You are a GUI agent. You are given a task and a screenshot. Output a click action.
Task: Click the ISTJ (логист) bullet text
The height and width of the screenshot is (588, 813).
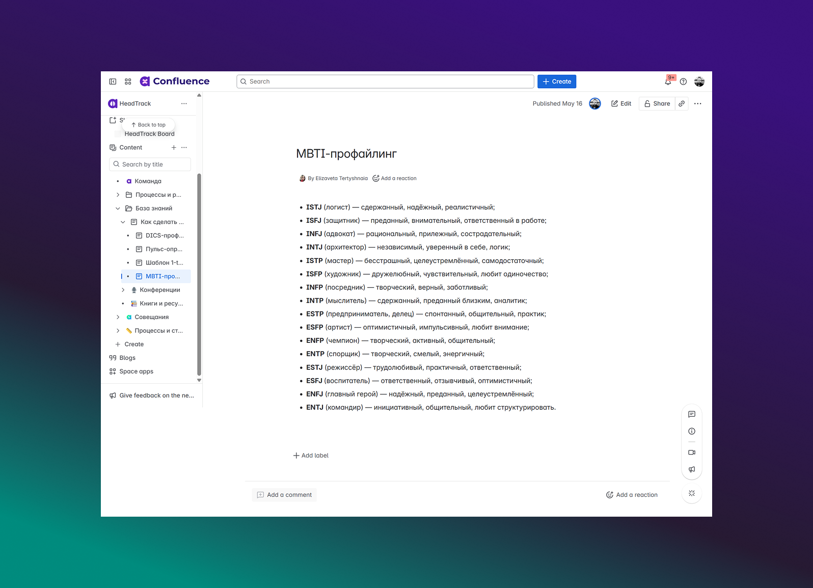[400, 207]
